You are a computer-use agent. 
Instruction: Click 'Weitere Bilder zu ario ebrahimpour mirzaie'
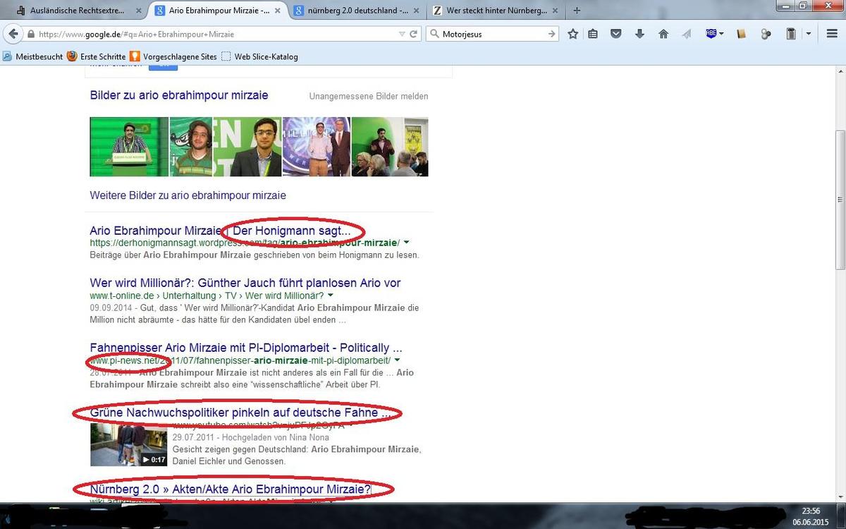pos(188,195)
